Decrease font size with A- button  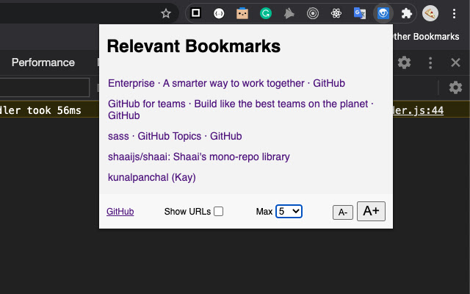[x=343, y=212]
